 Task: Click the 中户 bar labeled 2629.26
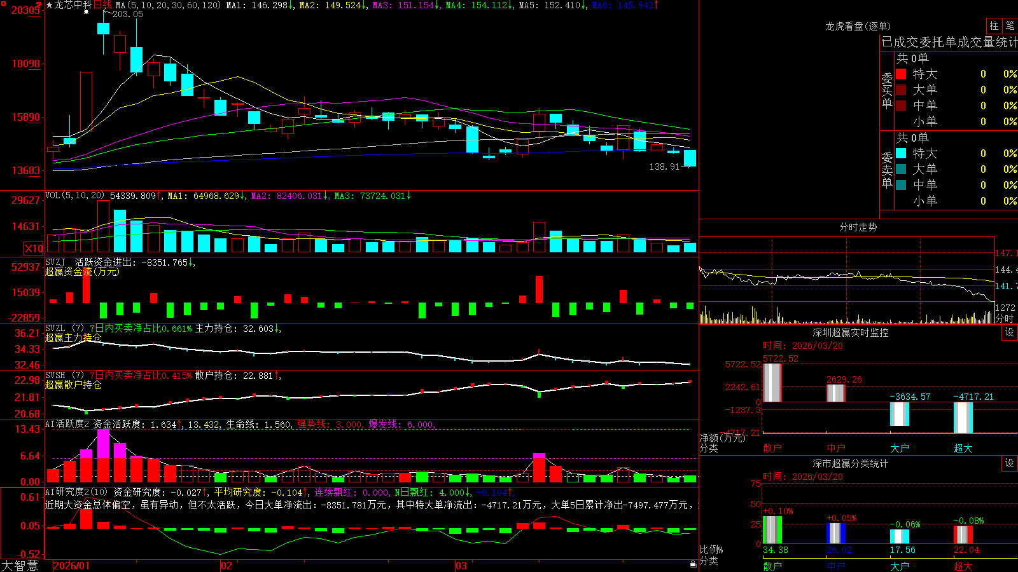(x=836, y=393)
